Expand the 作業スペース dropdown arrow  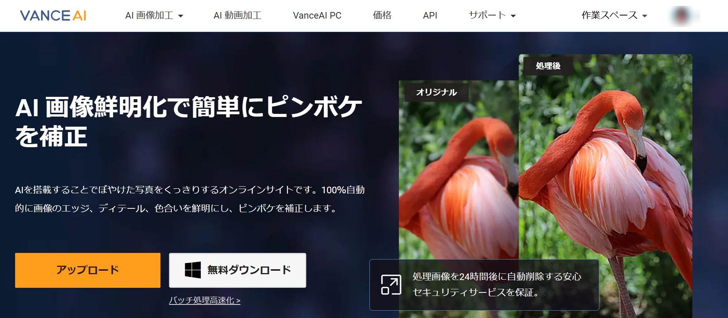pos(645,16)
